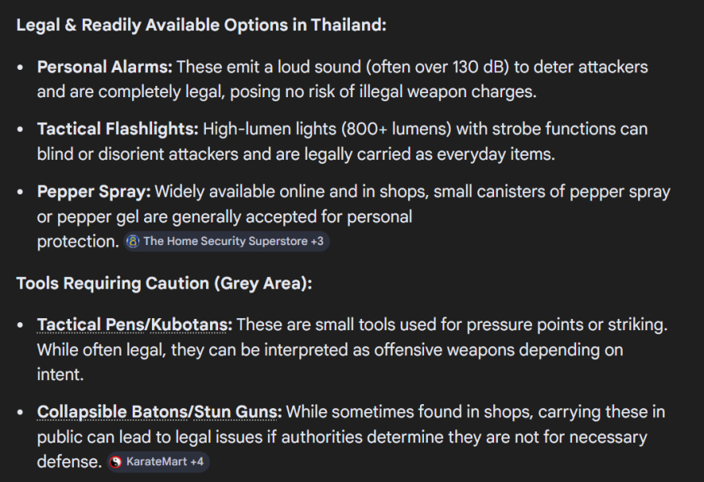Click the Collapsible Batons/Stun Guns underlined term
Screen dimensions: 704x482
click(x=159, y=412)
